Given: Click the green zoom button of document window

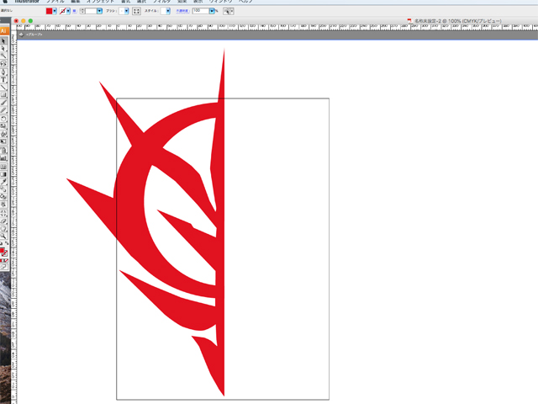Looking at the screenshot, I should point(30,21).
